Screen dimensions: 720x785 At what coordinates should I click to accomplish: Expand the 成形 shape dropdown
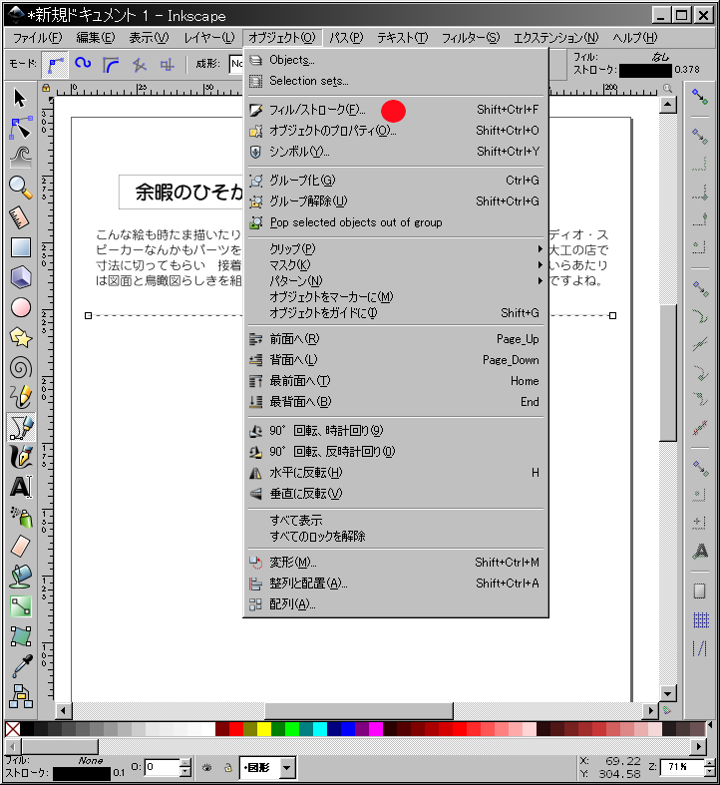click(x=235, y=64)
